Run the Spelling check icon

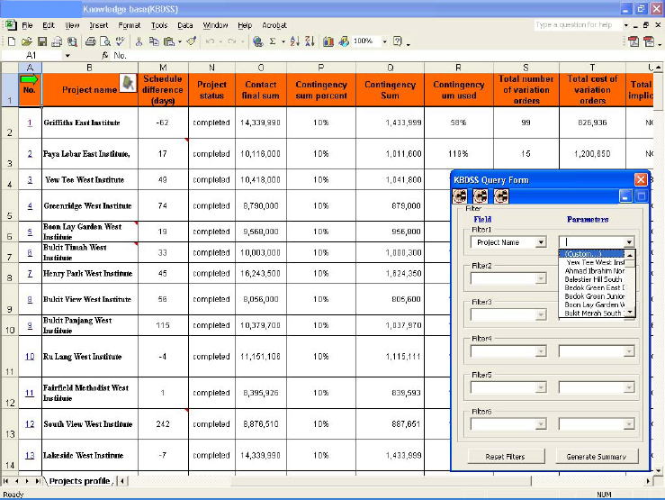click(x=121, y=41)
